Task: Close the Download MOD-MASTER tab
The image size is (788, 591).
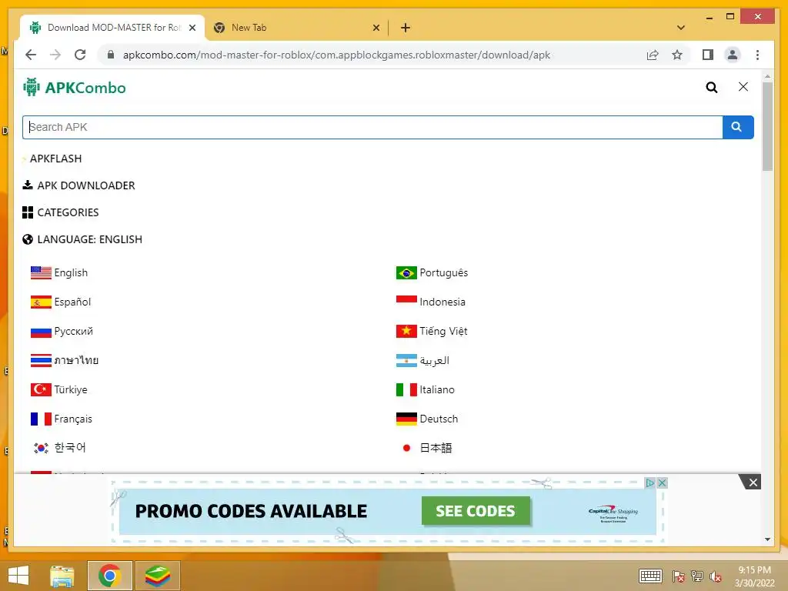Action: pyautogui.click(x=192, y=28)
